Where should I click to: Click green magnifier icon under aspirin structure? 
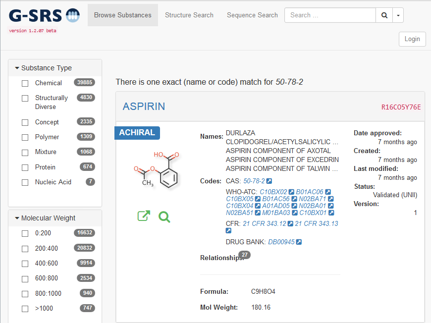(x=164, y=217)
